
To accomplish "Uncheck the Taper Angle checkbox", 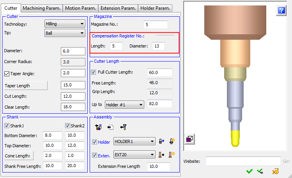I will point(7,74).
